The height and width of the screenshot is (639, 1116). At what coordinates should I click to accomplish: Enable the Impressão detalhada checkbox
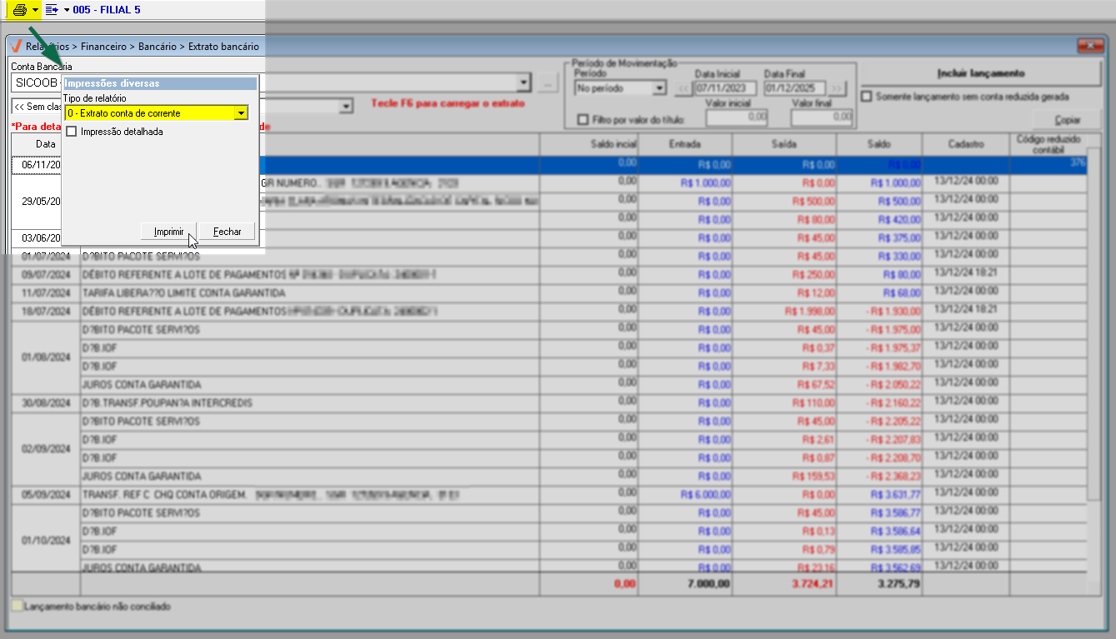[x=72, y=132]
